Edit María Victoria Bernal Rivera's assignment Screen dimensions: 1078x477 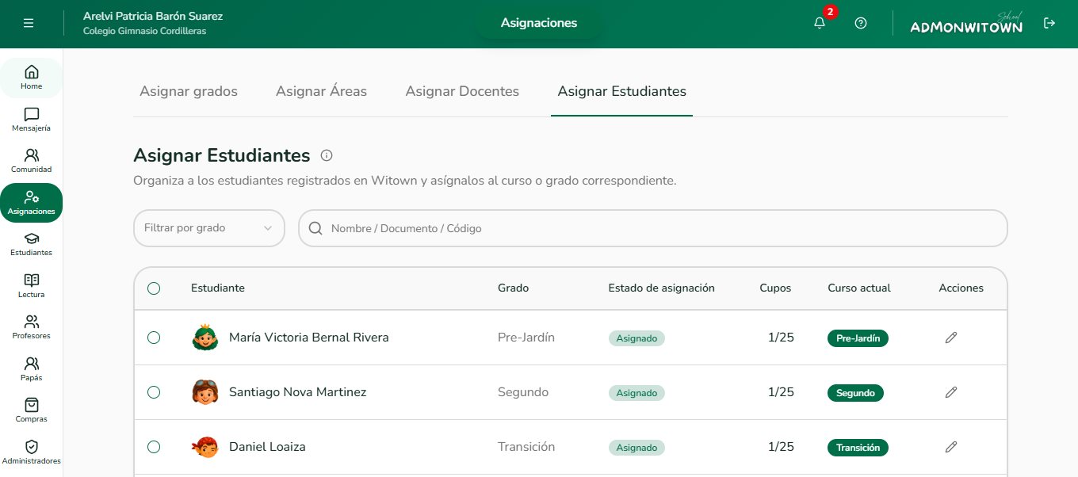(951, 338)
